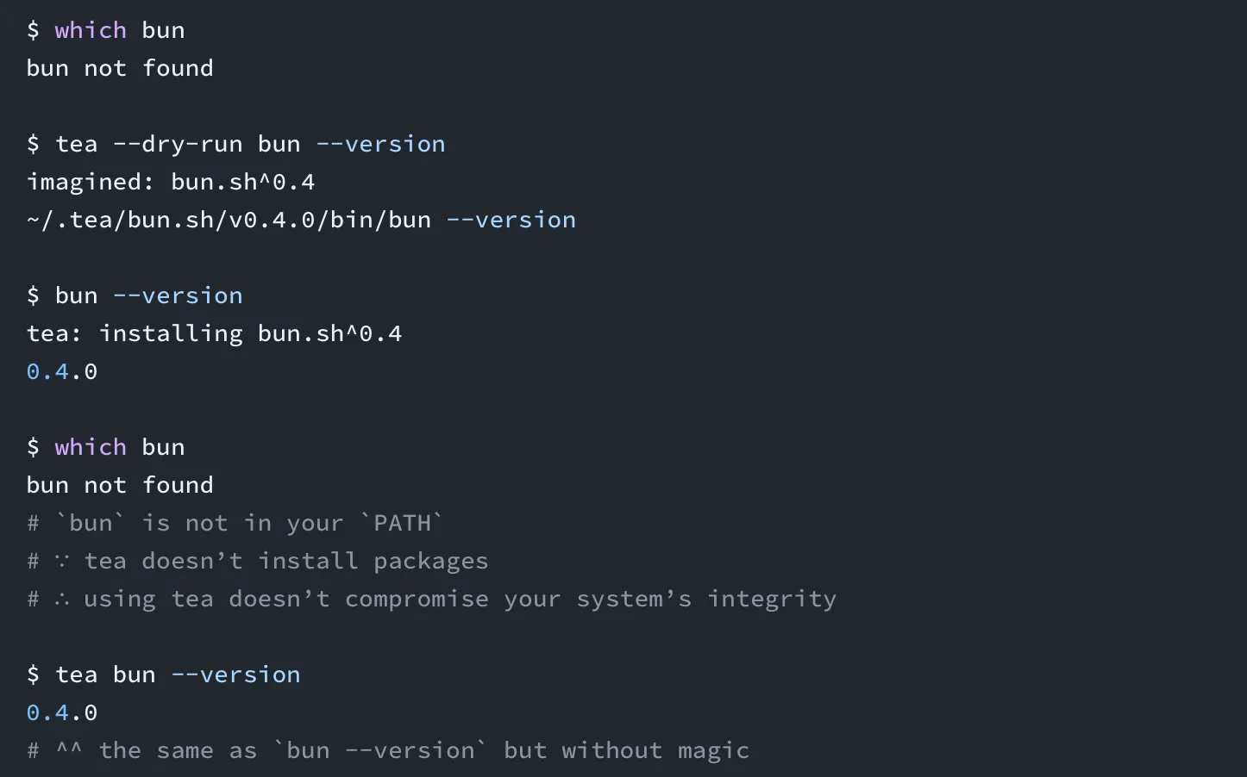The height and width of the screenshot is (777, 1247).
Task: Click "0.4.0" below the installing line
Action: (62, 371)
